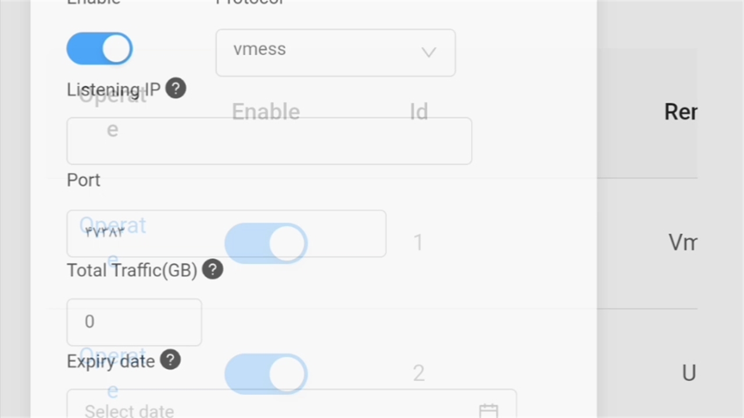744x418 pixels.
Task: Click the calendar icon in the date field
Action: click(488, 410)
